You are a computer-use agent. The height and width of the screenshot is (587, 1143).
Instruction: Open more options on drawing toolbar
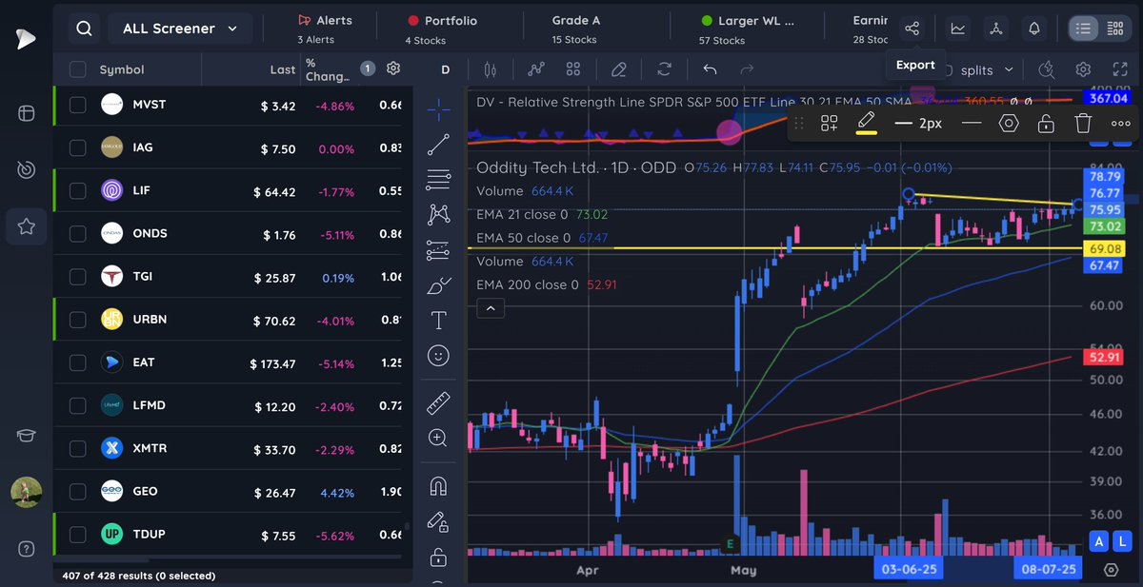1120,123
